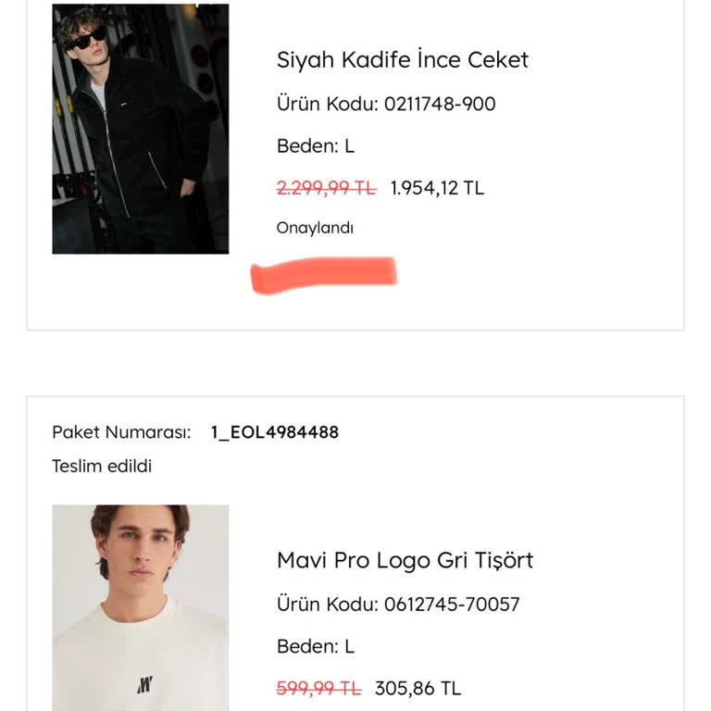Click the Teslim edildi delivery status
Image resolution: width=711 pixels, height=711 pixels.
pyautogui.click(x=102, y=467)
